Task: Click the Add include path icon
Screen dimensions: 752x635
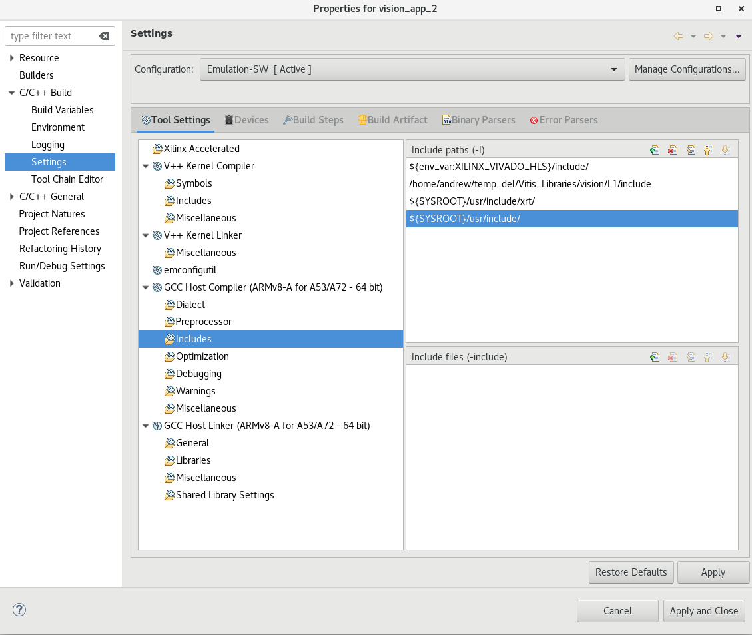Action: 655,150
